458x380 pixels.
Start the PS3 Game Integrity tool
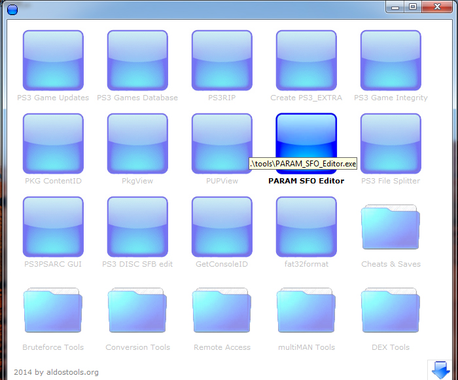point(391,60)
